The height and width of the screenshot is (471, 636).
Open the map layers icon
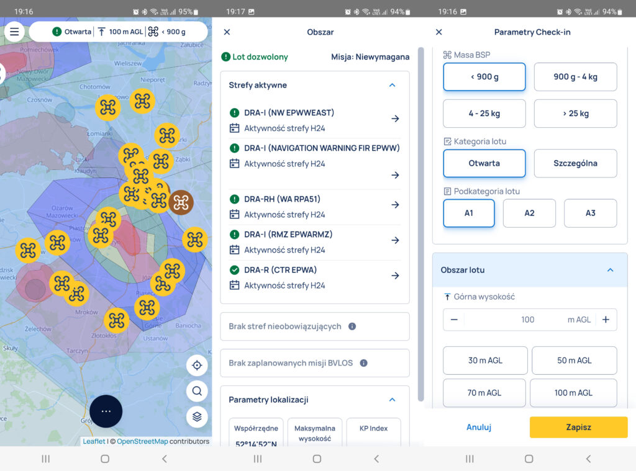(x=197, y=416)
